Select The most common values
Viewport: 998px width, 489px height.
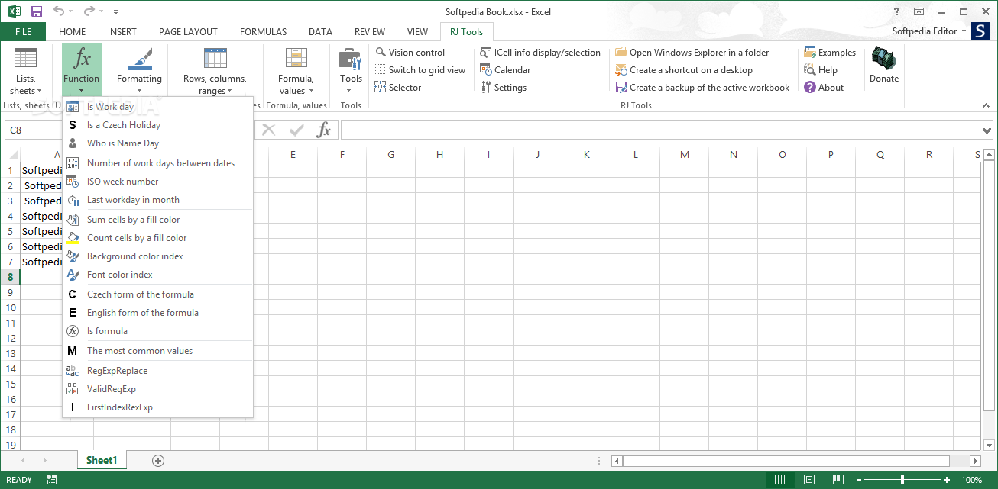(157, 351)
